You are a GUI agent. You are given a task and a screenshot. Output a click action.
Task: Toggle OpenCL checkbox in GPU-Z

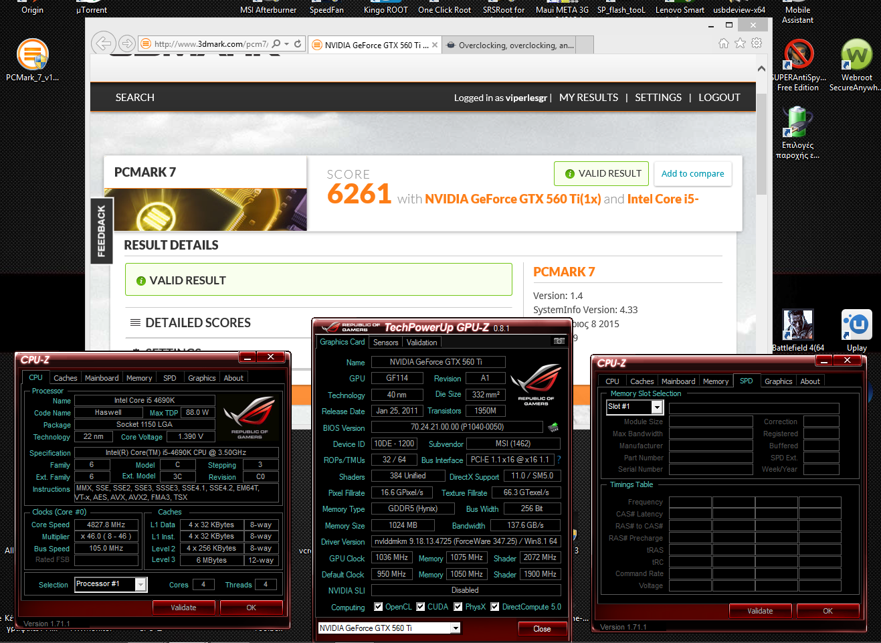[379, 607]
